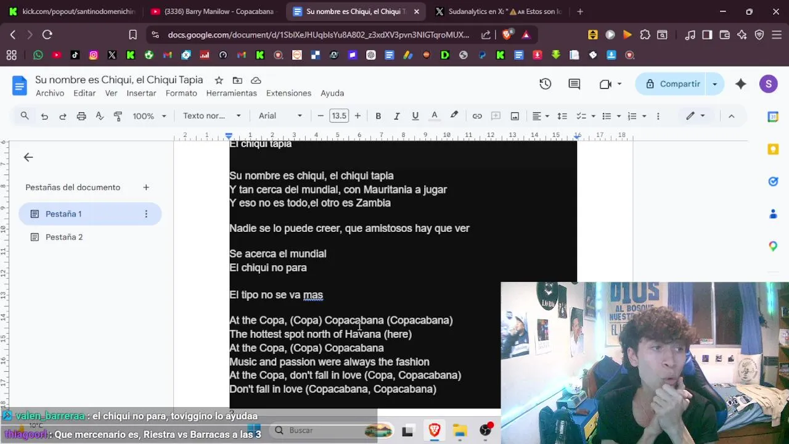Click the Compartir button
Screen dimensions: 789x444
672,84
